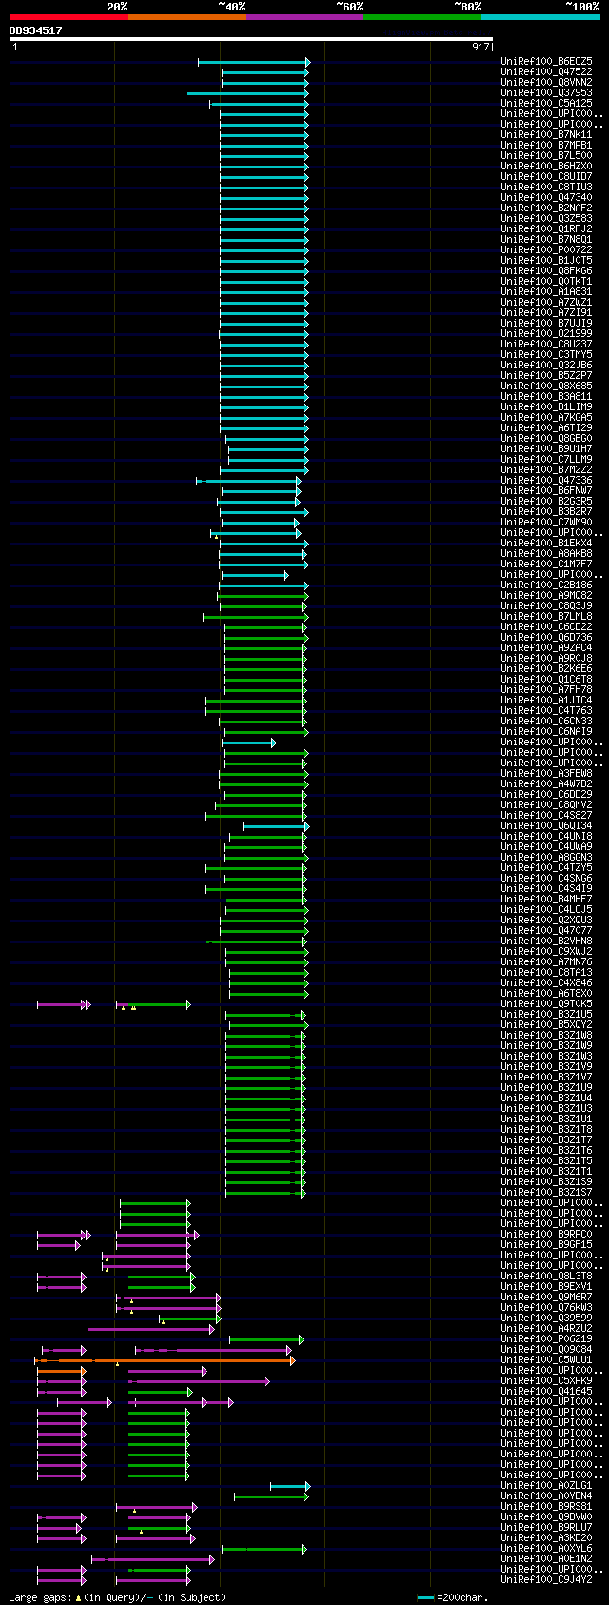Select entry UniRef100_C5WUU1
609x1605 pixels.
click(x=546, y=1360)
